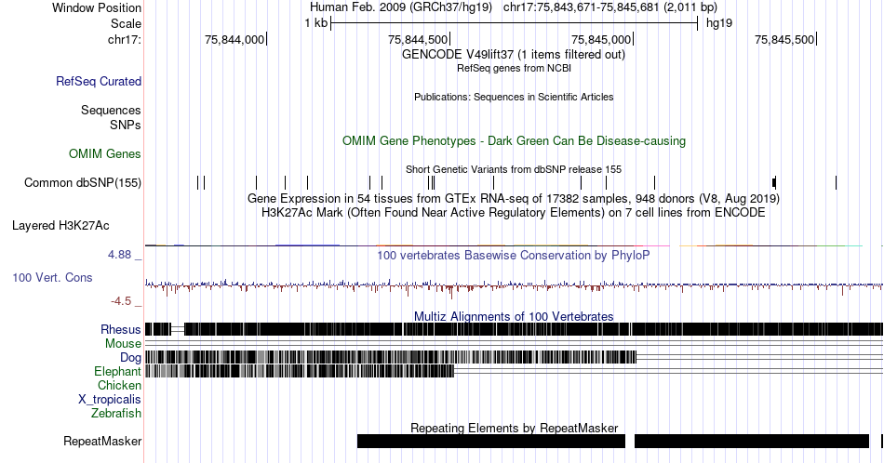Open the H3K27Ac Mark track title
Screen dimensions: 884x463
click(514, 212)
